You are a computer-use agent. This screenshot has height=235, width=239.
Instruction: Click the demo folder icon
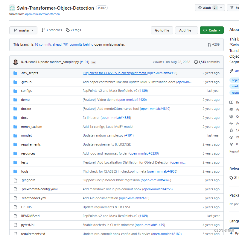click(15, 100)
